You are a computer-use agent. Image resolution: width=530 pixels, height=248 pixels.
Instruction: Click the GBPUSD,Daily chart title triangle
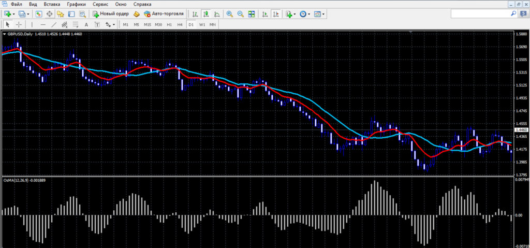pos(4,34)
